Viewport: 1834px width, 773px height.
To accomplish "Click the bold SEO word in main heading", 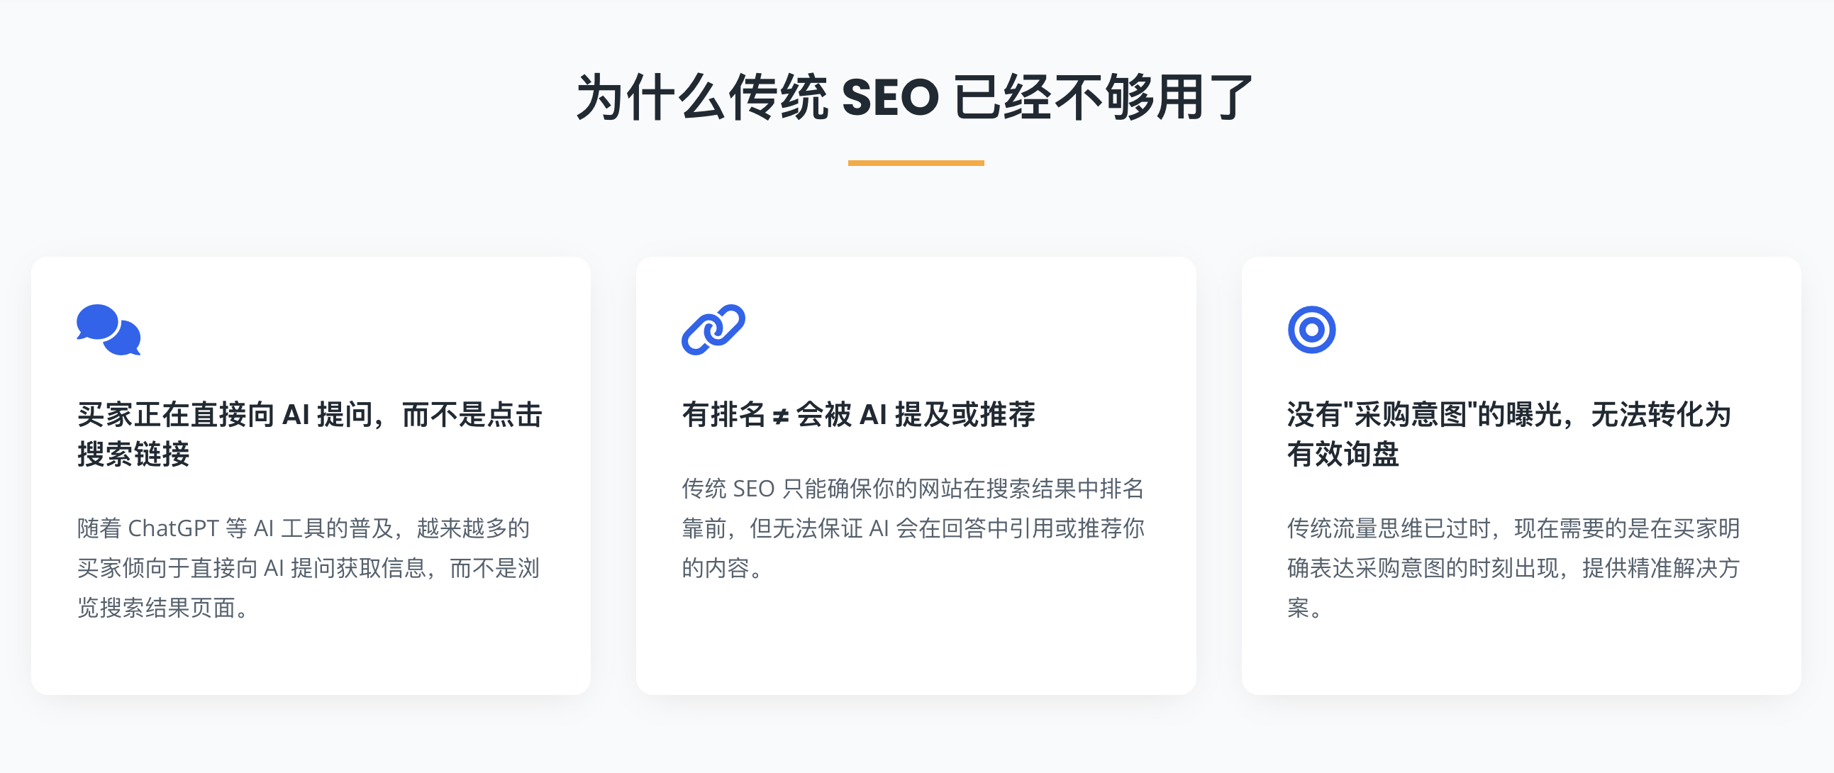I will tap(890, 98).
